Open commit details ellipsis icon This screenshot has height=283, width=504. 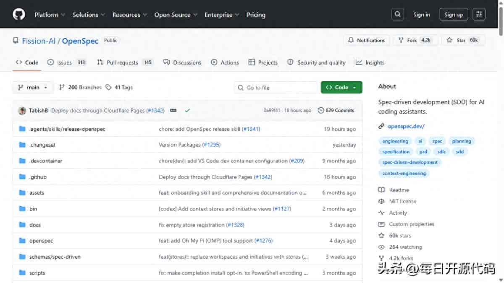[x=173, y=110]
